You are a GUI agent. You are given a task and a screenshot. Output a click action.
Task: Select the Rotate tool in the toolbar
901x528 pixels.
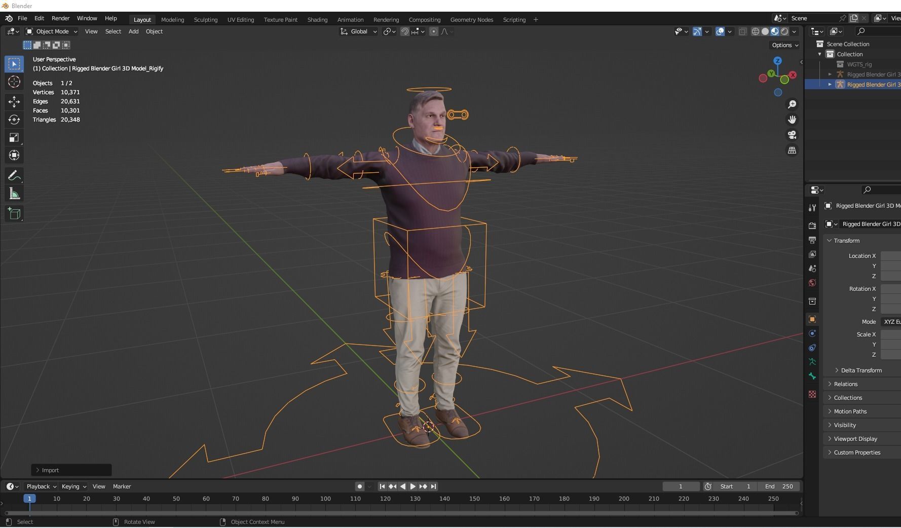tap(14, 120)
